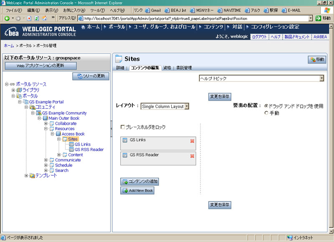Viewport: 334px width, 242px height.
Task: Click the GS RSS Reader portlet icon in placeholder
Action: [125, 155]
